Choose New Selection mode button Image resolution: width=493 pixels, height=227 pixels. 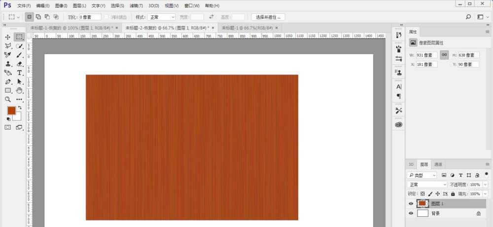29,17
